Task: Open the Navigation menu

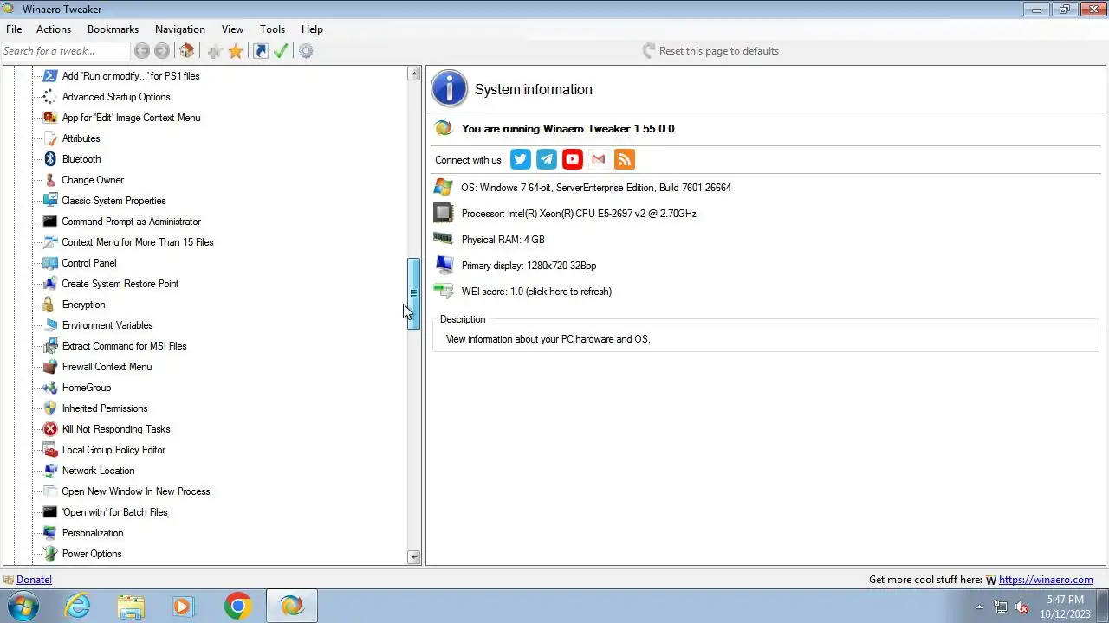Action: coord(180,29)
